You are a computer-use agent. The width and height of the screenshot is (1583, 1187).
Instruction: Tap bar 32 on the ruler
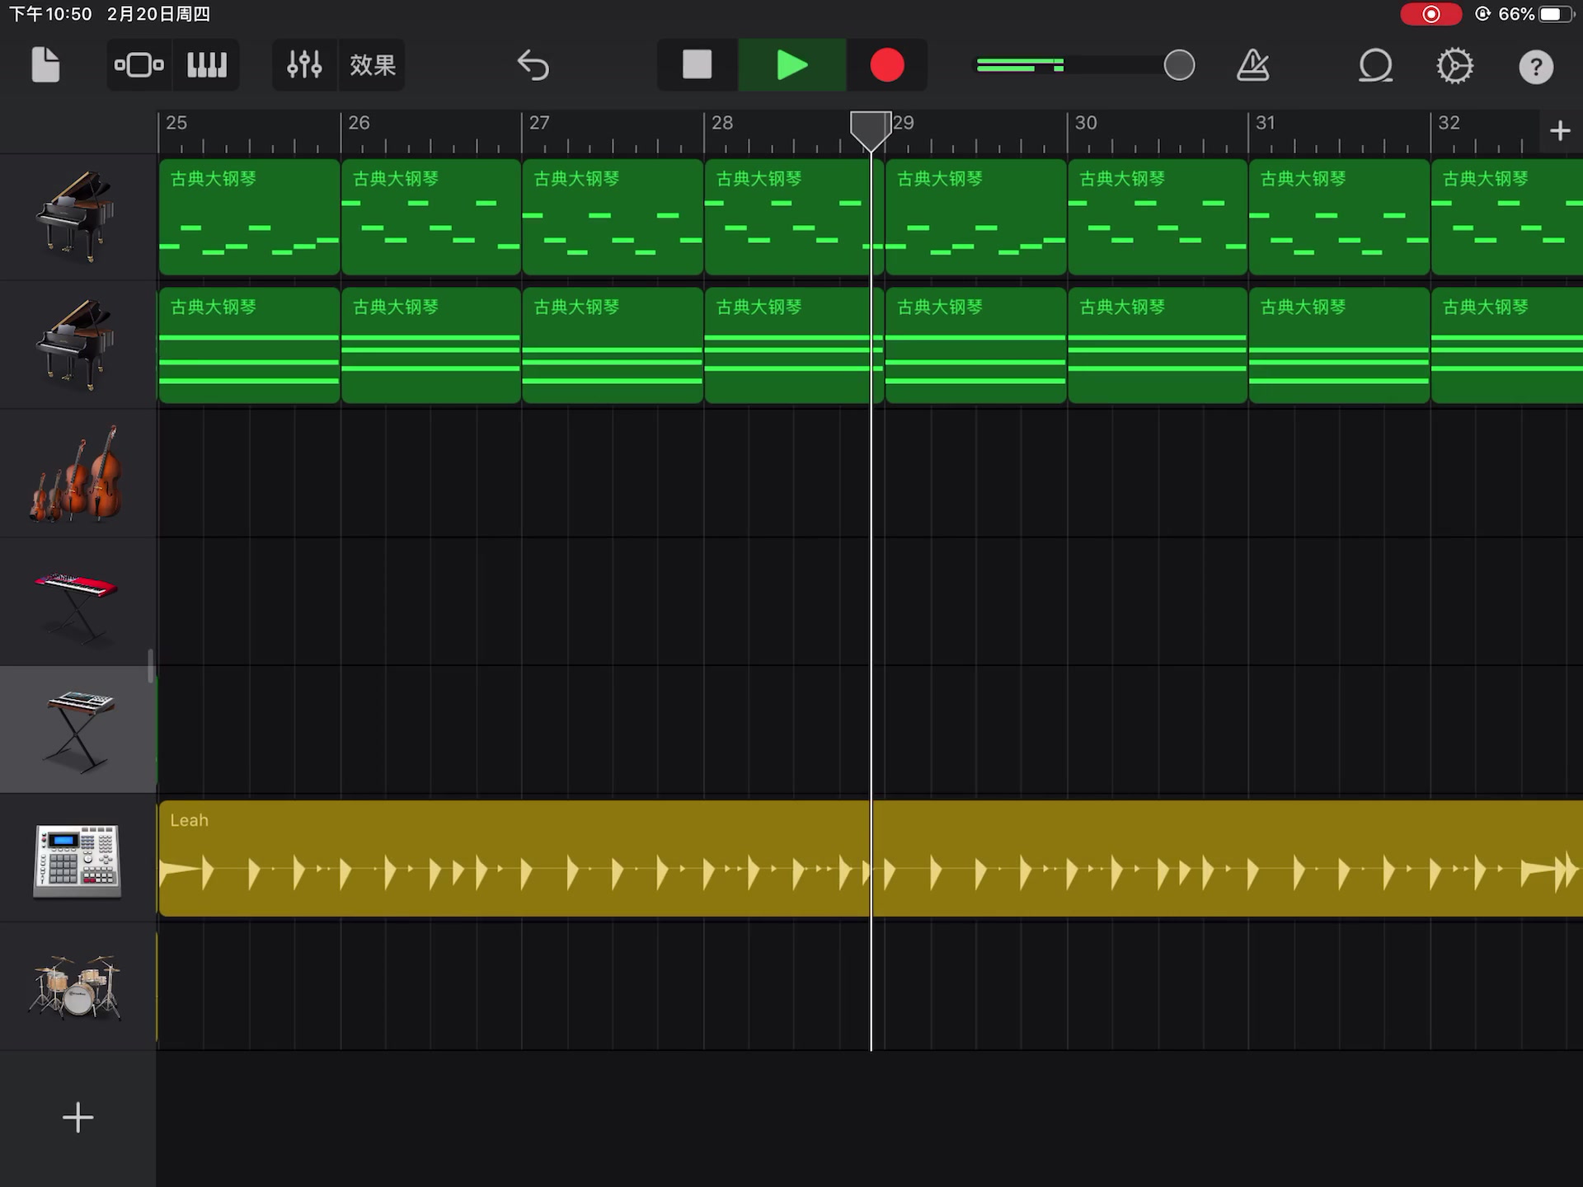pyautogui.click(x=1449, y=123)
